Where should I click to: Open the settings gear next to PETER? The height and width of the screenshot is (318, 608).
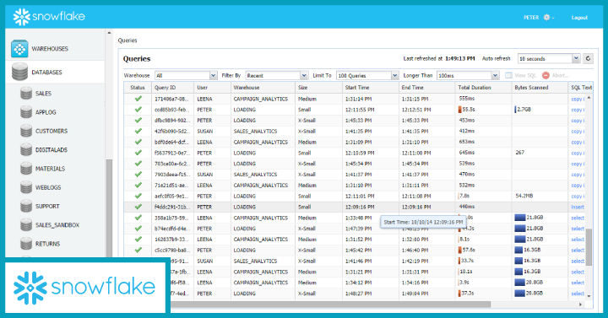click(546, 18)
